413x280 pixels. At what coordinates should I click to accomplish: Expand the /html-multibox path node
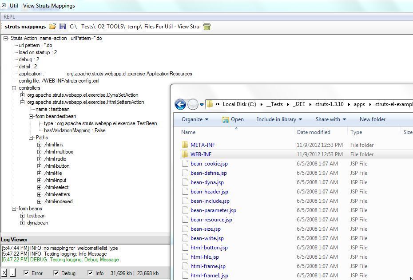point(40,152)
